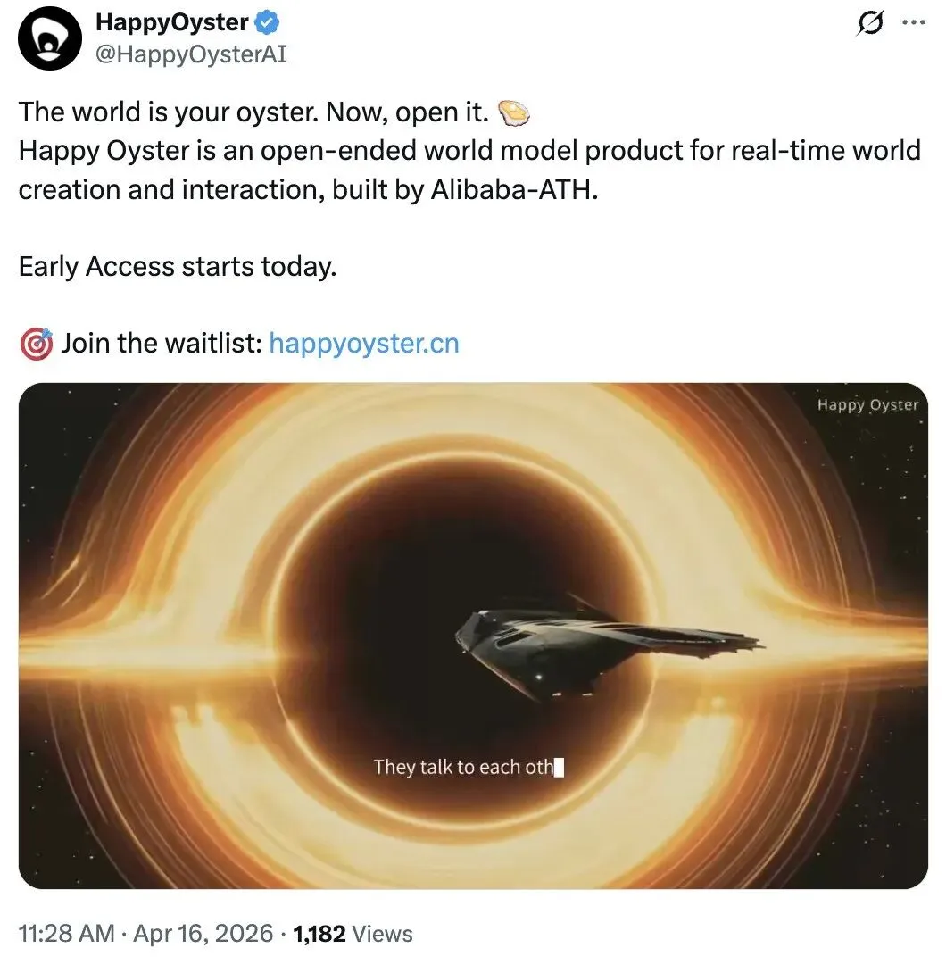Screen dimensions: 946x973
Task: Open the HappyOyster display name
Action: click(172, 22)
